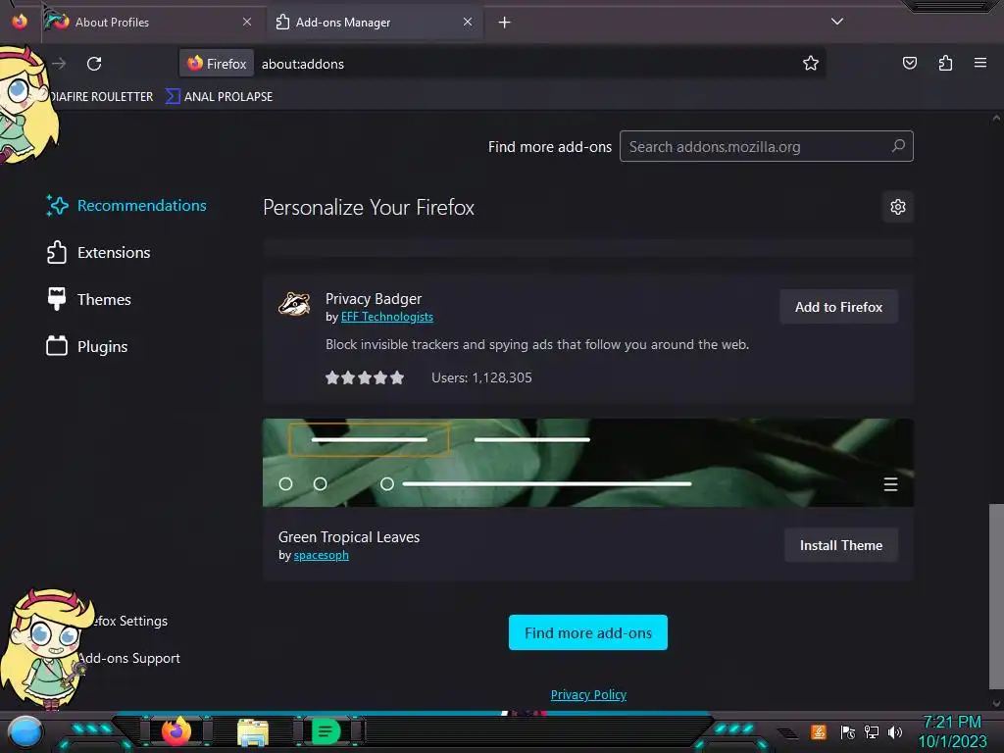Open the Extensions toolbar icon

pos(945,63)
